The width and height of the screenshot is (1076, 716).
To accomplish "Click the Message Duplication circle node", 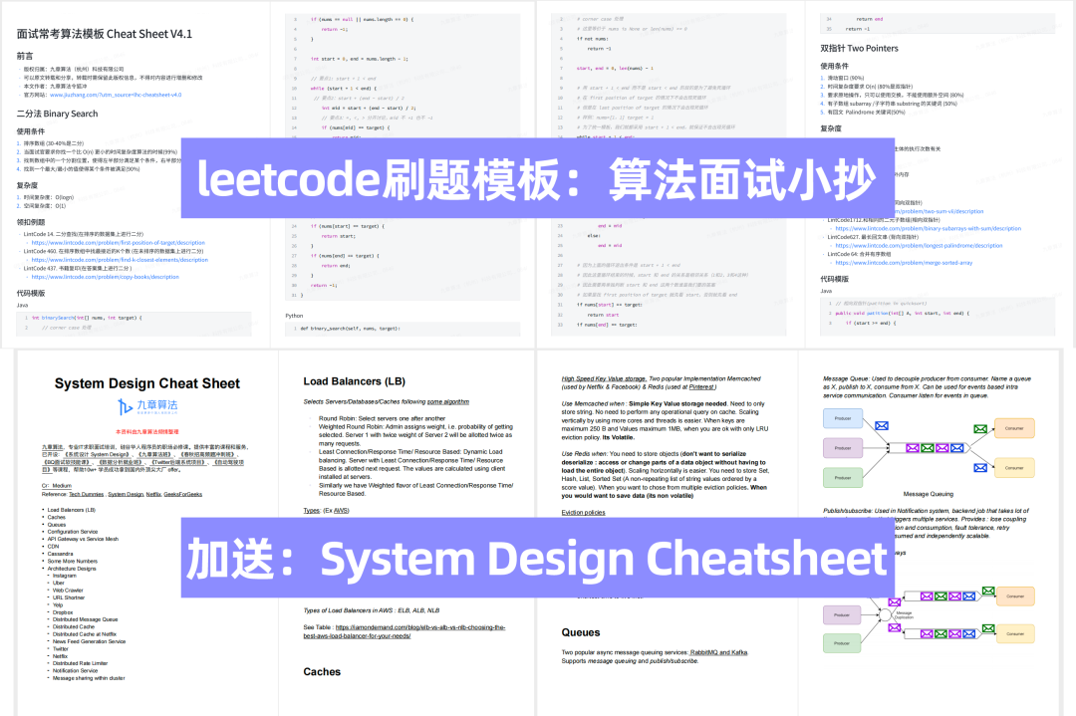I will click(x=887, y=614).
